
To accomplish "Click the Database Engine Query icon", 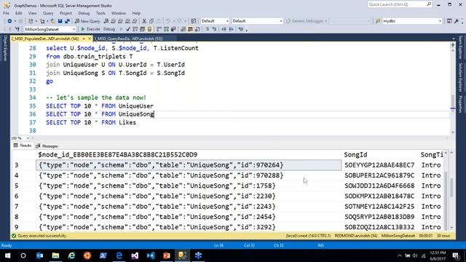I will coord(106,21).
